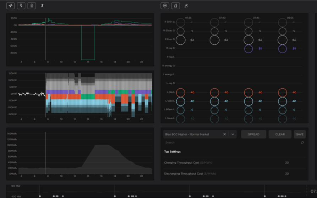Click the chess knight strategy icon

(x=175, y=6)
